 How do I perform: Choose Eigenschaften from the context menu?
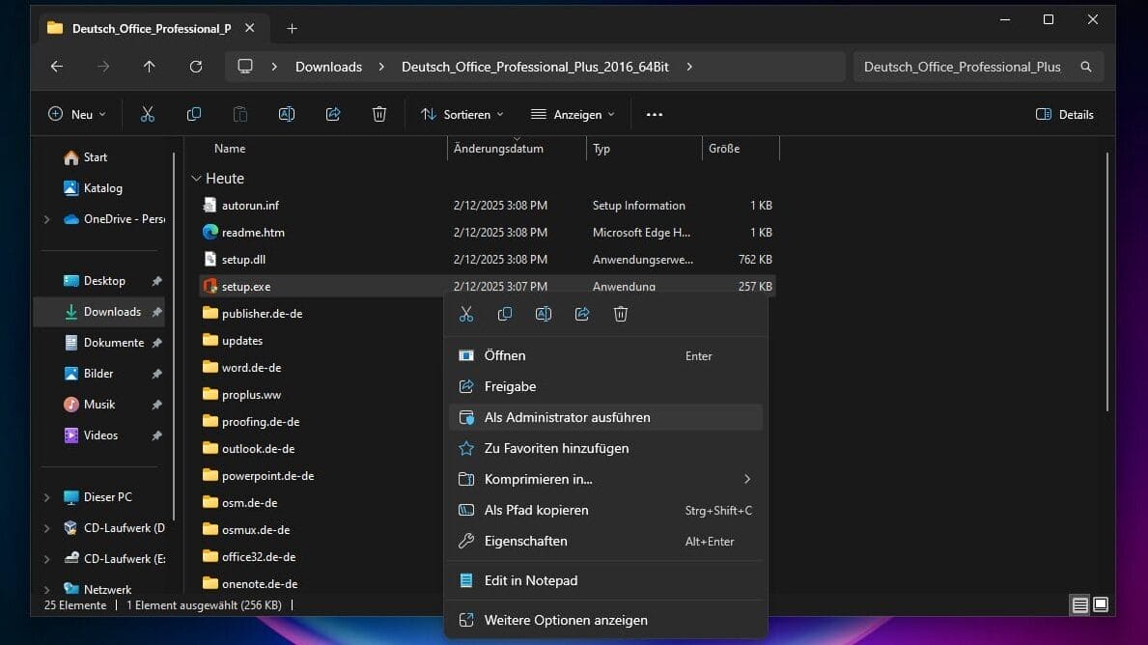click(525, 541)
